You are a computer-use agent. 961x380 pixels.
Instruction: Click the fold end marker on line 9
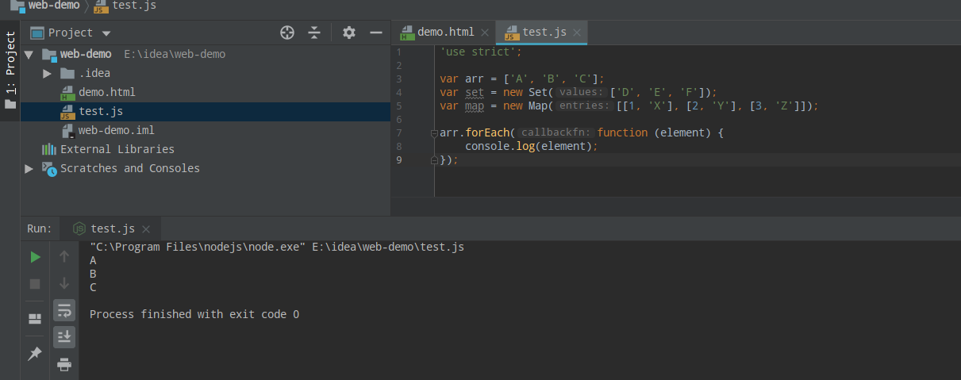[434, 160]
